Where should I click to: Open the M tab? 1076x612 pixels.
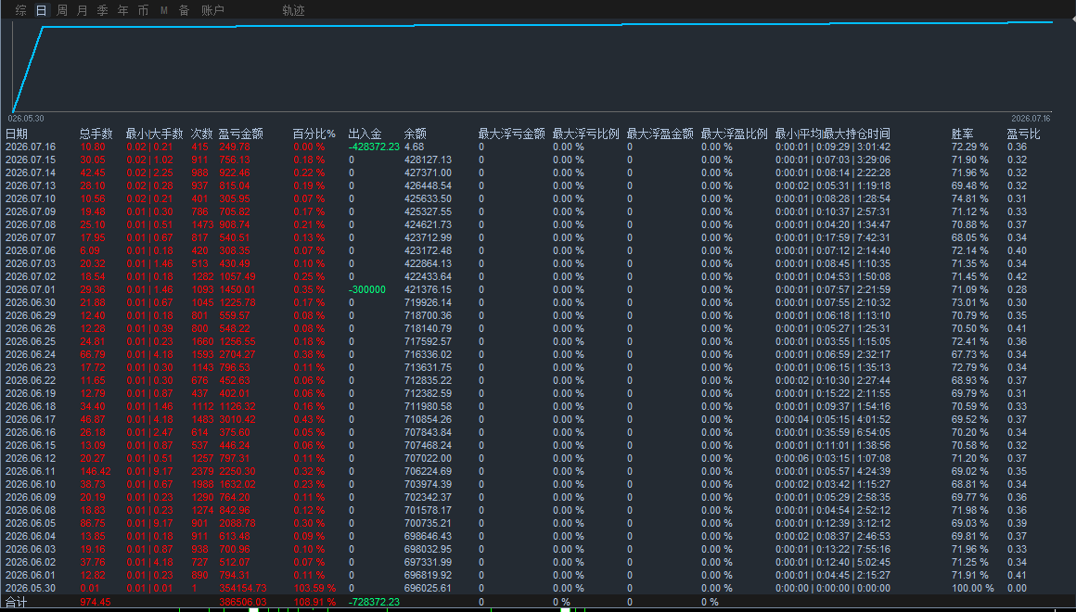(x=164, y=10)
